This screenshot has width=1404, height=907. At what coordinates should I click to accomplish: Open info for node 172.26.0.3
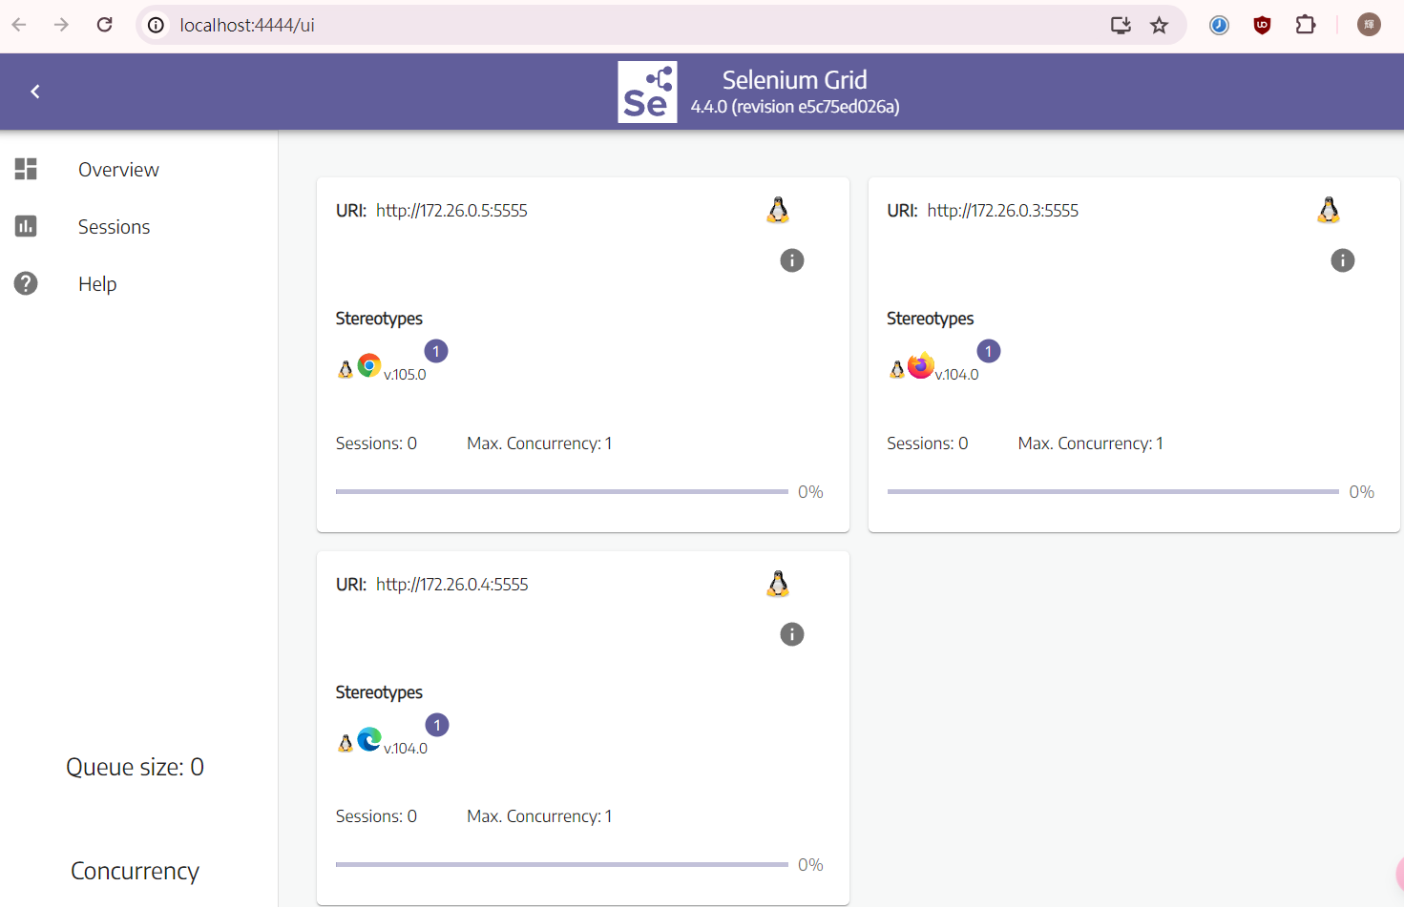coord(1342,260)
